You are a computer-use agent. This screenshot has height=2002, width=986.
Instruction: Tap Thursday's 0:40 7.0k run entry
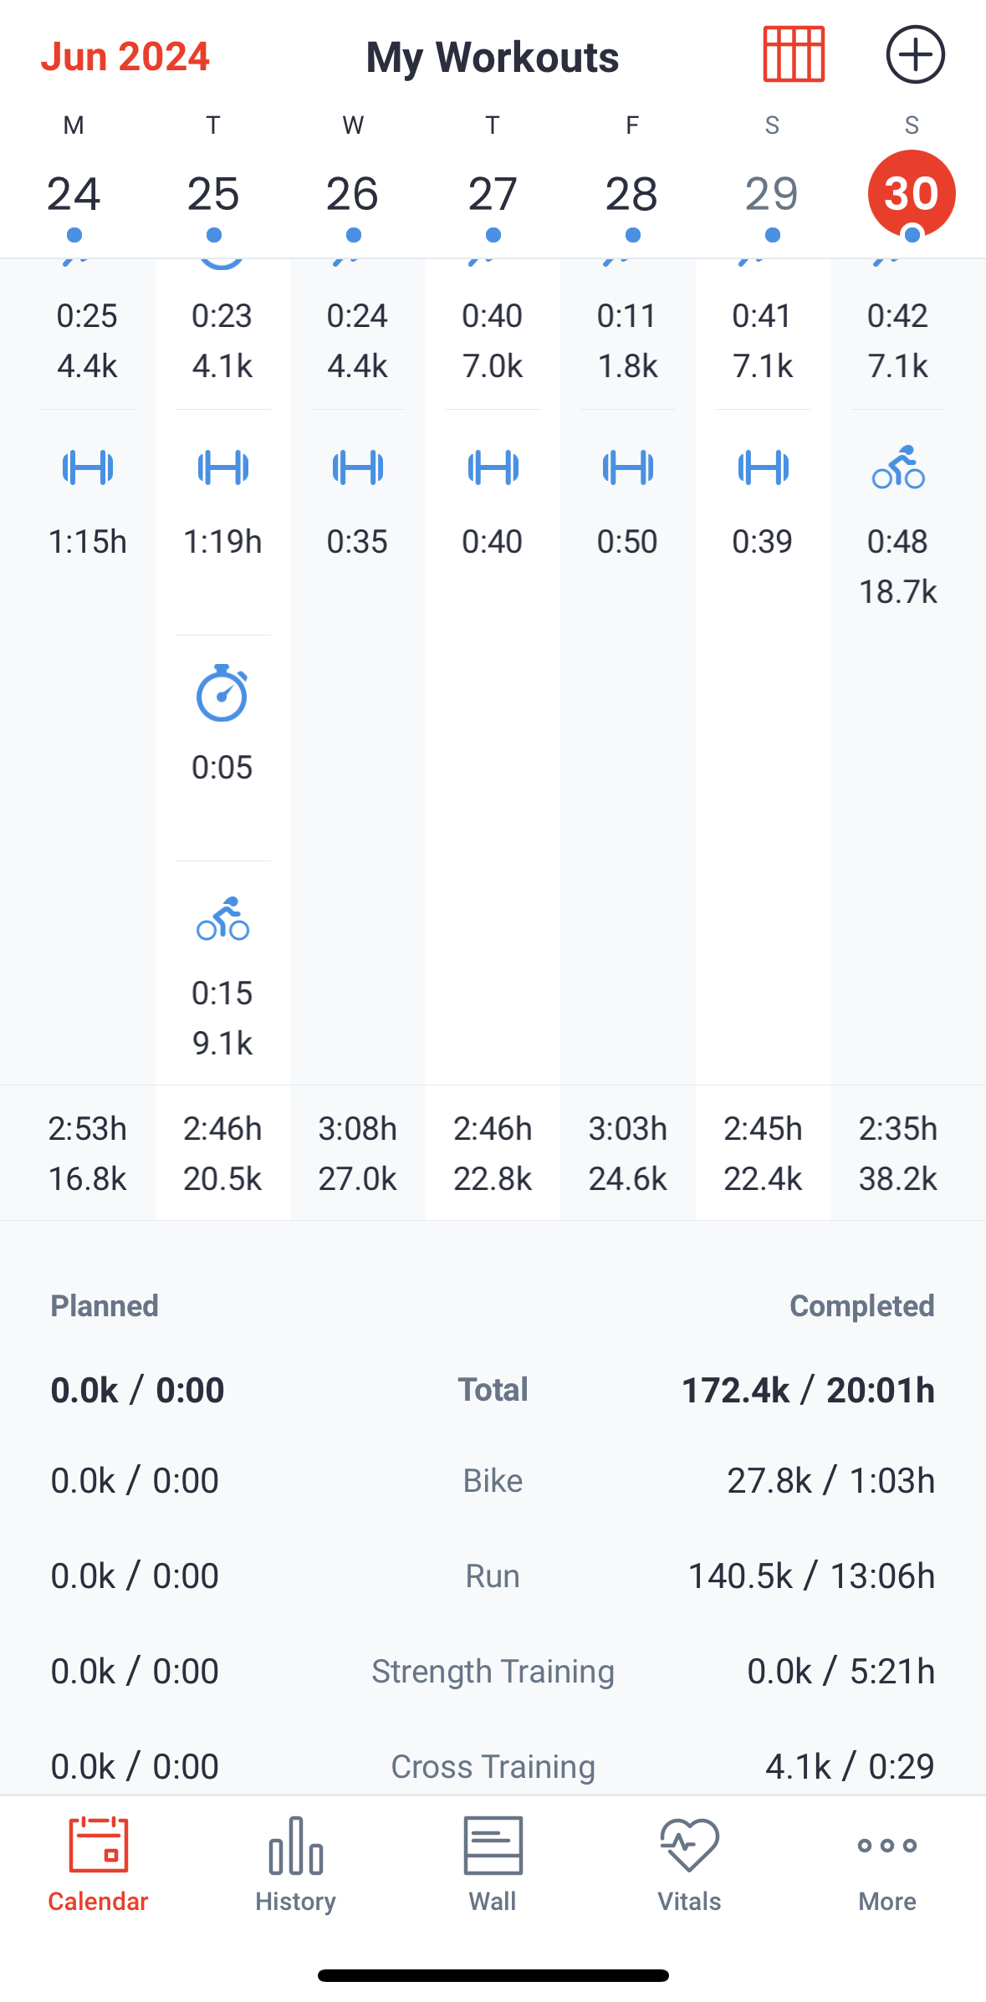click(493, 340)
